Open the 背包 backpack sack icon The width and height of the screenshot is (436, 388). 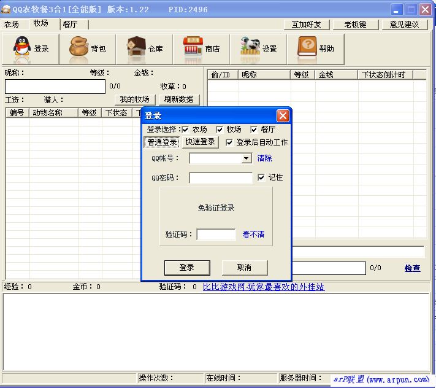79,47
